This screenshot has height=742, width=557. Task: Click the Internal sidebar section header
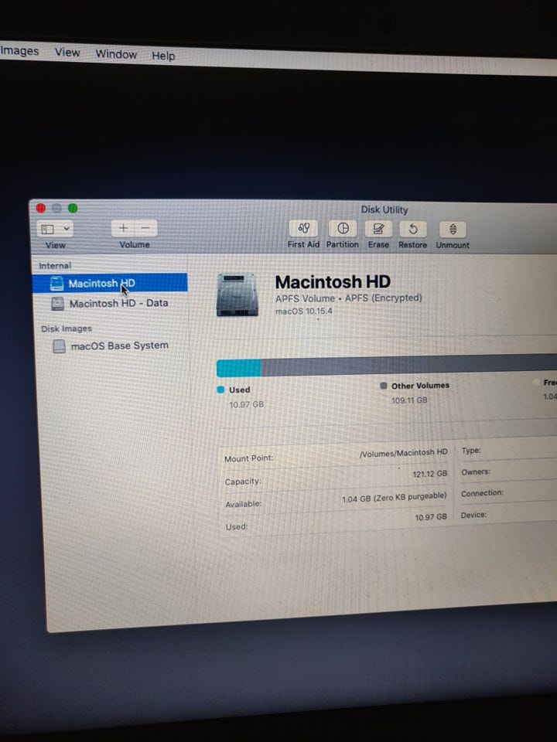coord(55,265)
